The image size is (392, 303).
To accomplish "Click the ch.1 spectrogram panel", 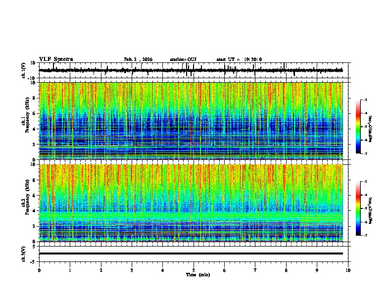I will 191,121.
